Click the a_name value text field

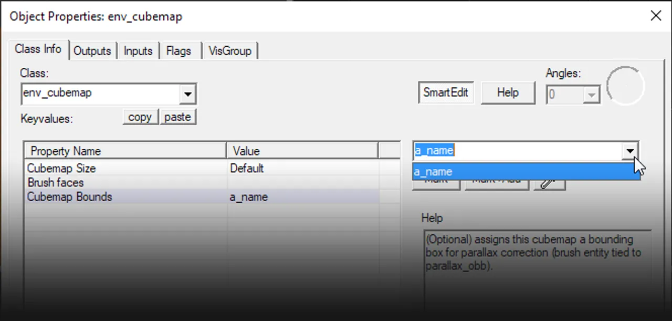pos(517,151)
